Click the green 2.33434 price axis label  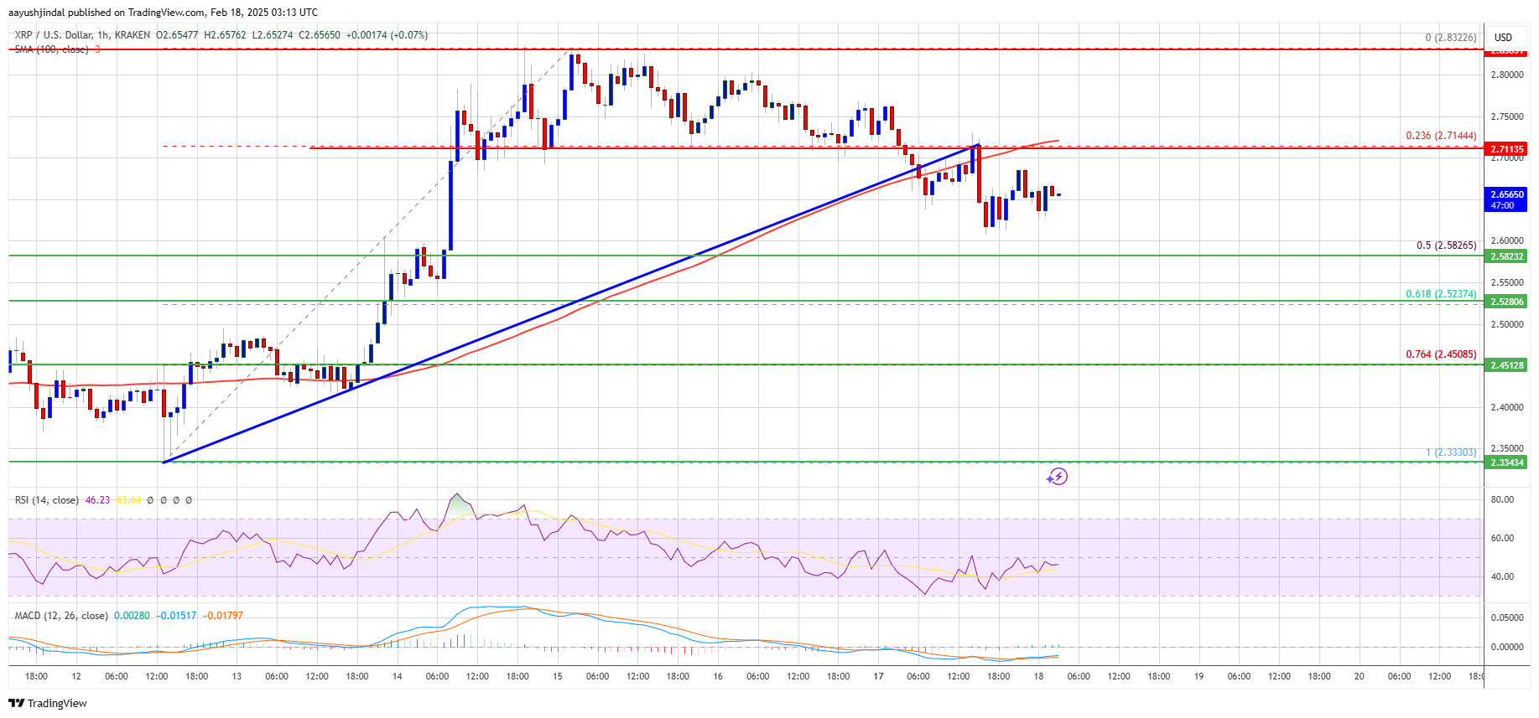click(x=1506, y=462)
